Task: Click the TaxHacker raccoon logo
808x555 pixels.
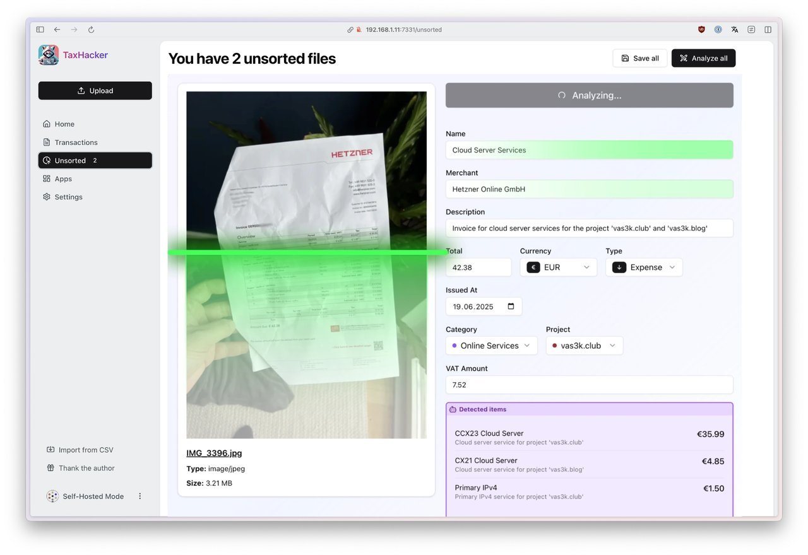Action: (49, 55)
